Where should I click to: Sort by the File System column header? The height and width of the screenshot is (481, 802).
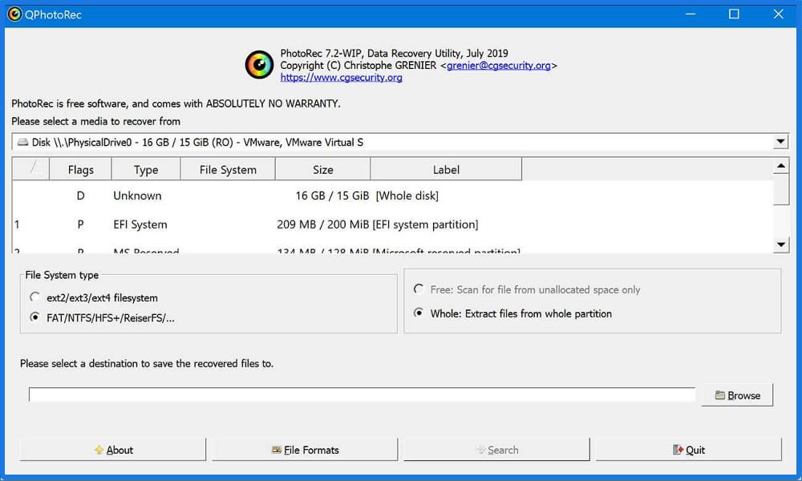point(228,170)
